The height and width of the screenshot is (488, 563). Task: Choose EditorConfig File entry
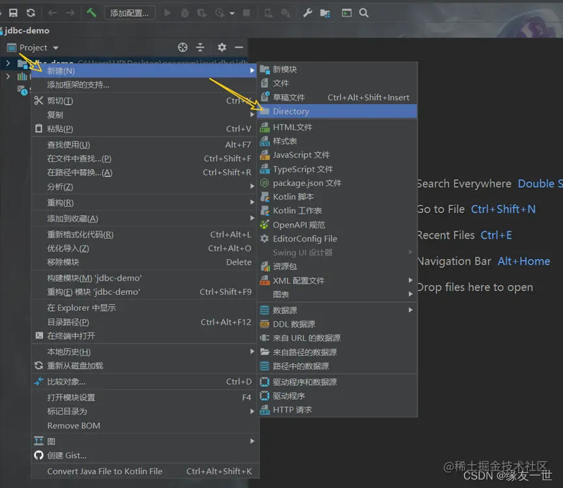tap(337, 239)
